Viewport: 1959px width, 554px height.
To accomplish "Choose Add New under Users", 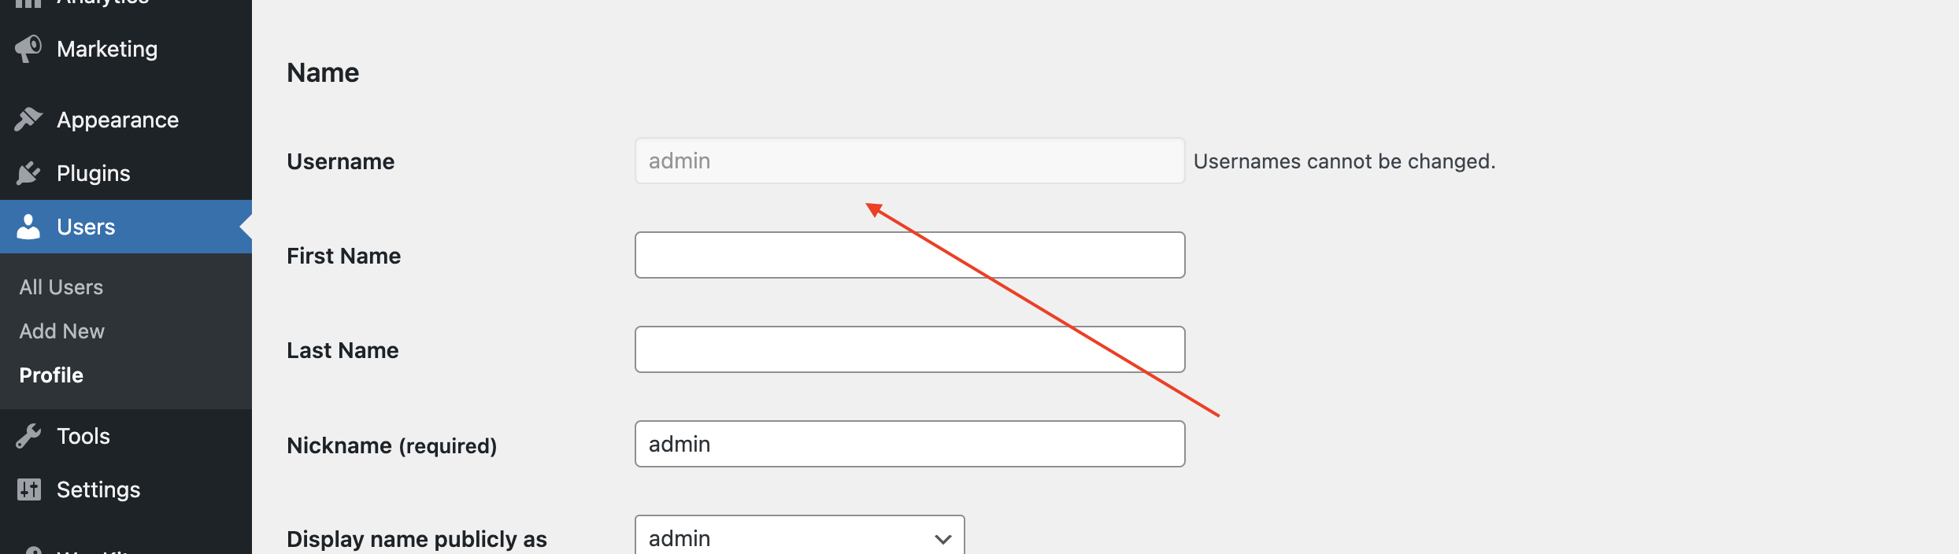I will click(62, 331).
